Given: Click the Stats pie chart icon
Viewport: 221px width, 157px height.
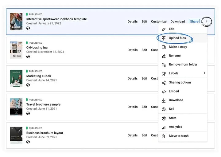Looking at the screenshot, I should (164, 118).
